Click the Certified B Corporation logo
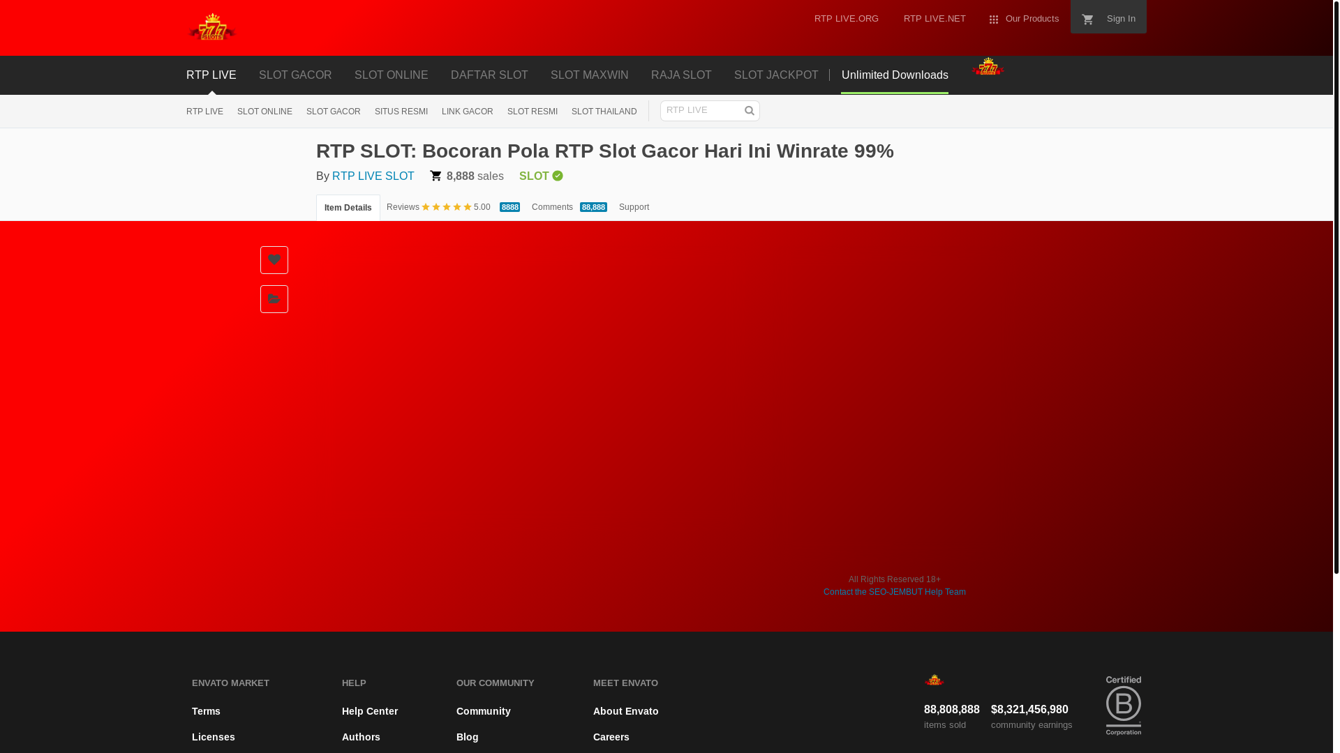The height and width of the screenshot is (753, 1340). [x=1124, y=706]
